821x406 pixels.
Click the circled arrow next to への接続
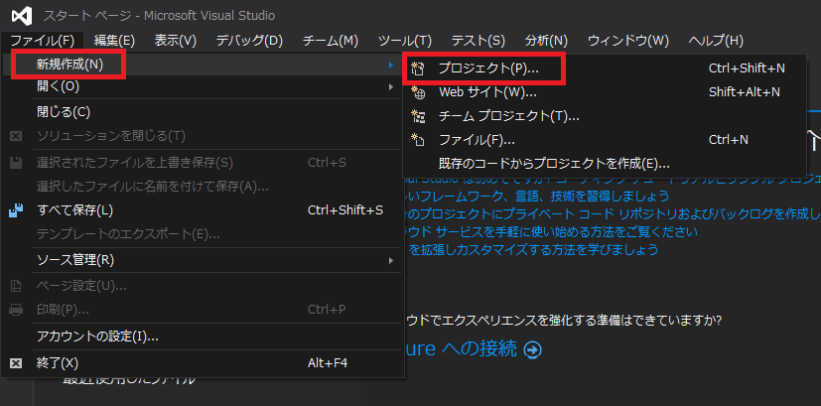pyautogui.click(x=532, y=350)
